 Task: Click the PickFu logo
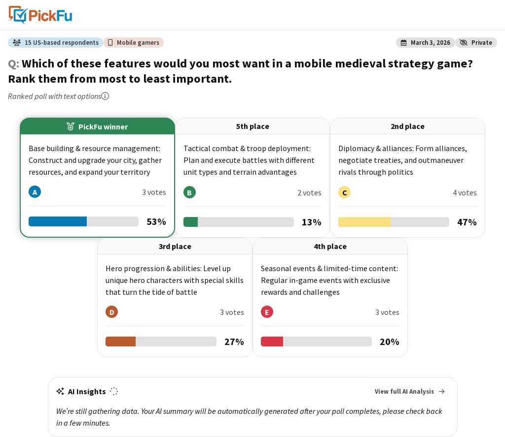40,15
